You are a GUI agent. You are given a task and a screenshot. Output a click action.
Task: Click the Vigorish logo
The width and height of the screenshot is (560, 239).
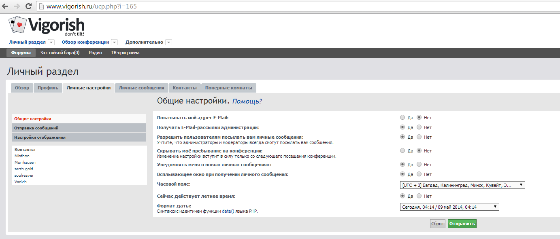pyautogui.click(x=47, y=26)
